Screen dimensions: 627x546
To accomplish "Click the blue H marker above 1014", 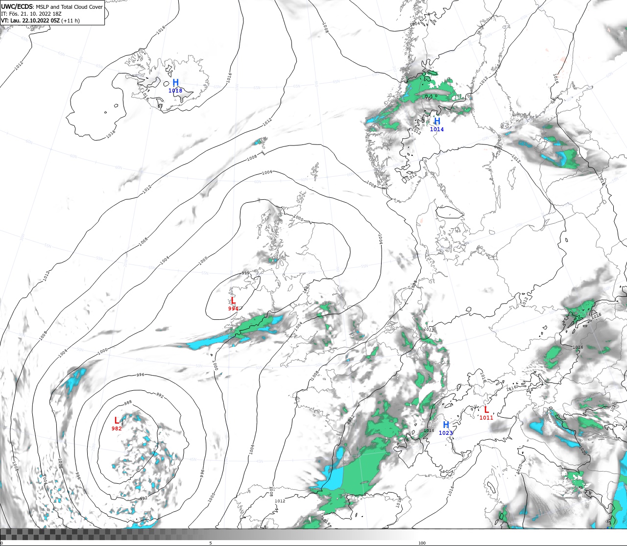I will point(437,121).
